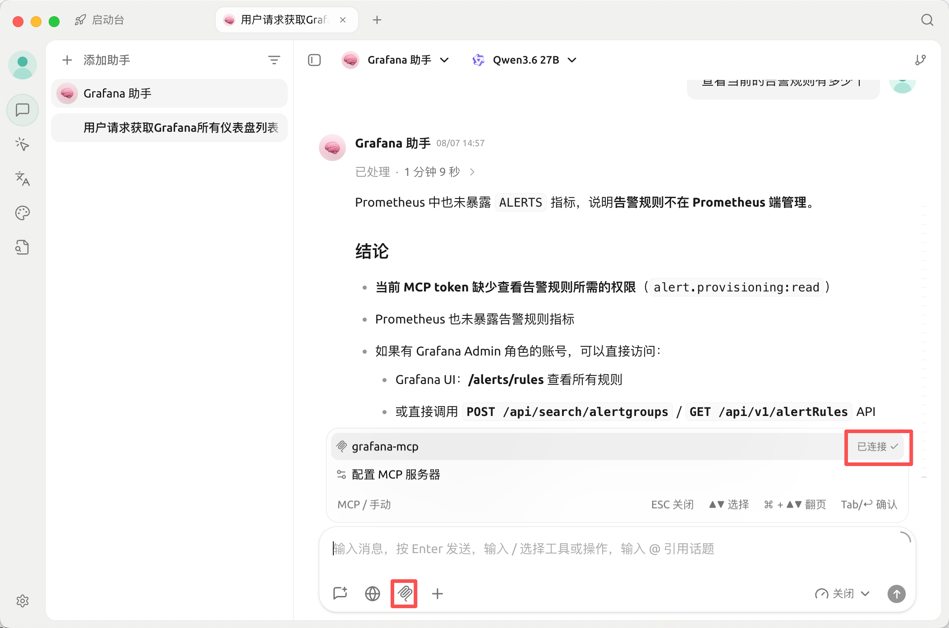The image size is (949, 628).
Task: Click ESC 关闭 hint in MCP panel
Action: (x=673, y=504)
